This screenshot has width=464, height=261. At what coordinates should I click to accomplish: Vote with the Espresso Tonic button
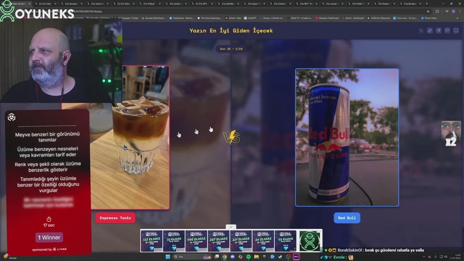(115, 218)
